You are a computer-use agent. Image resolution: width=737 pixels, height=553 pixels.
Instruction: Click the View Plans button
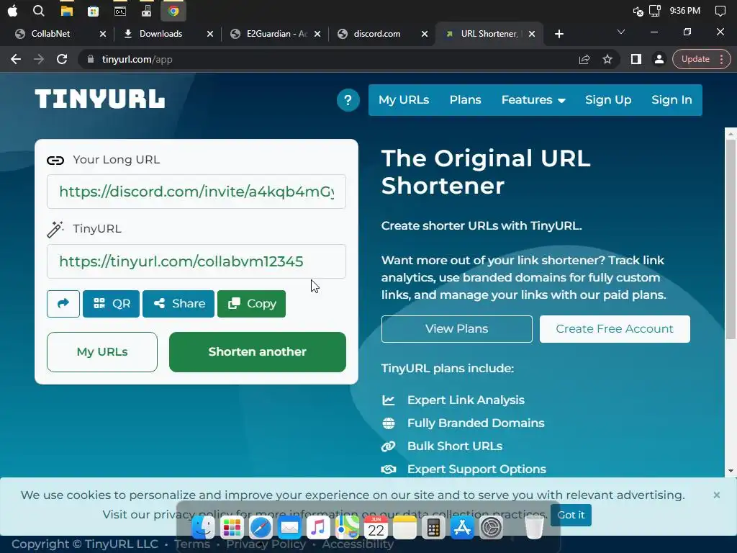pos(457,328)
